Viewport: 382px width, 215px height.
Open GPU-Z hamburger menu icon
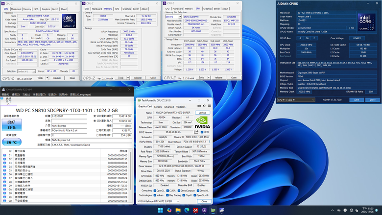[x=209, y=106]
